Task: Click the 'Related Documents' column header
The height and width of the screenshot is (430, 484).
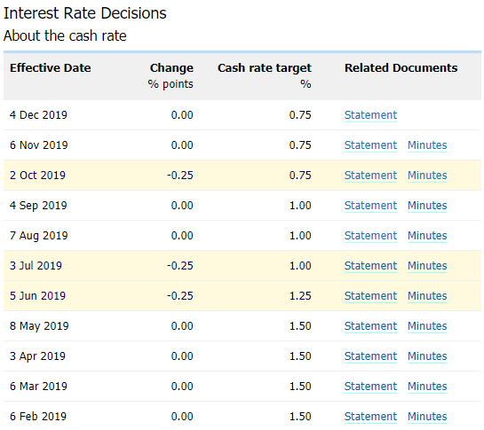Action: [401, 67]
